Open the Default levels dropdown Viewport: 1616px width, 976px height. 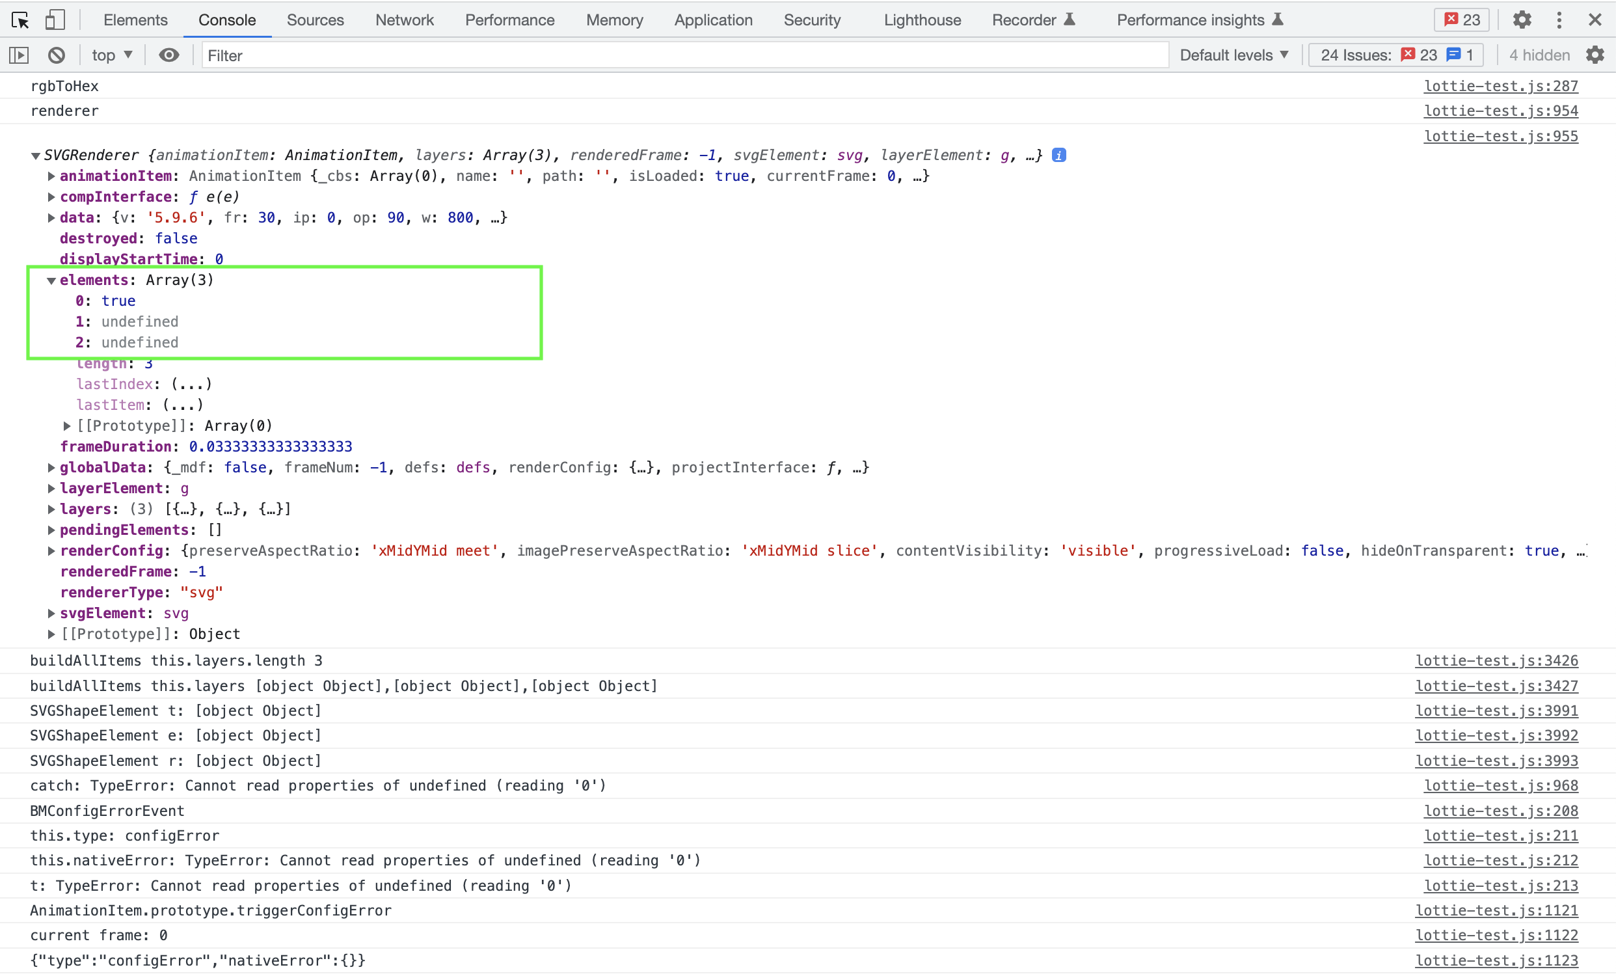1233,55
